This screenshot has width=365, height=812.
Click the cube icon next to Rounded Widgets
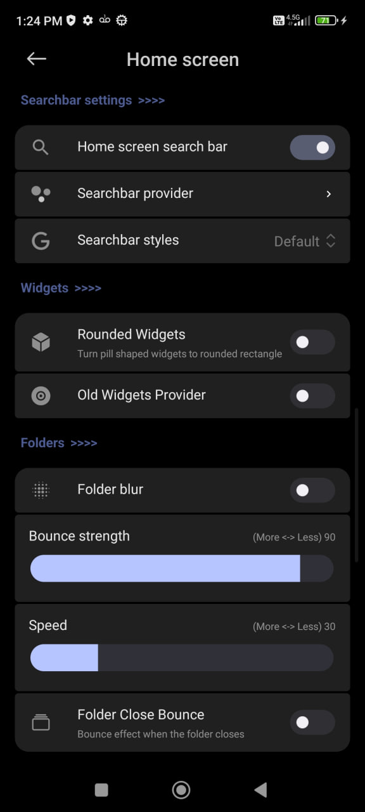(40, 342)
